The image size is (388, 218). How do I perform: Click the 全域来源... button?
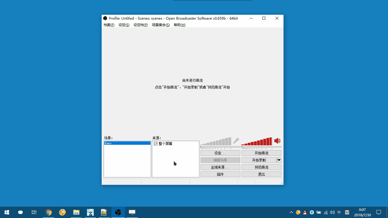(x=220, y=167)
